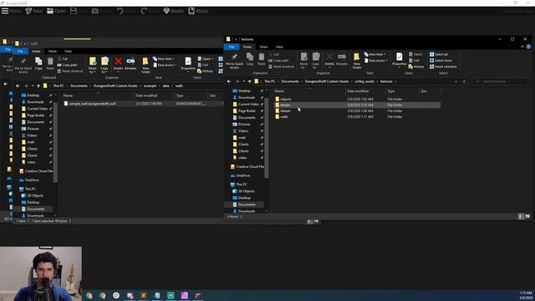
Task: Click example in walls window breadcrumb path
Action: pos(150,86)
